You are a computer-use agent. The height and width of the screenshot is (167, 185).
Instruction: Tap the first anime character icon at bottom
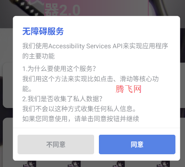click(x=30, y=164)
